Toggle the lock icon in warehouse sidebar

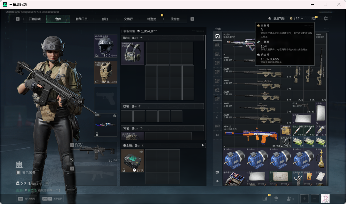(x=217, y=117)
